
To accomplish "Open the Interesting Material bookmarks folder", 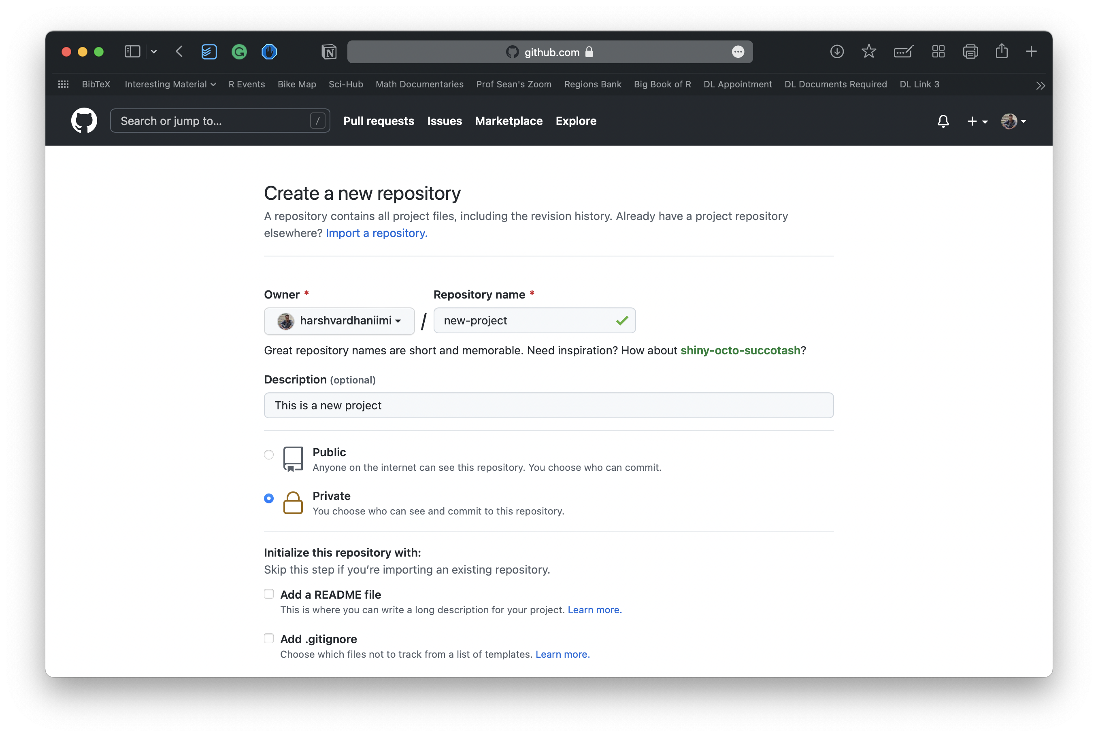I will tap(170, 84).
